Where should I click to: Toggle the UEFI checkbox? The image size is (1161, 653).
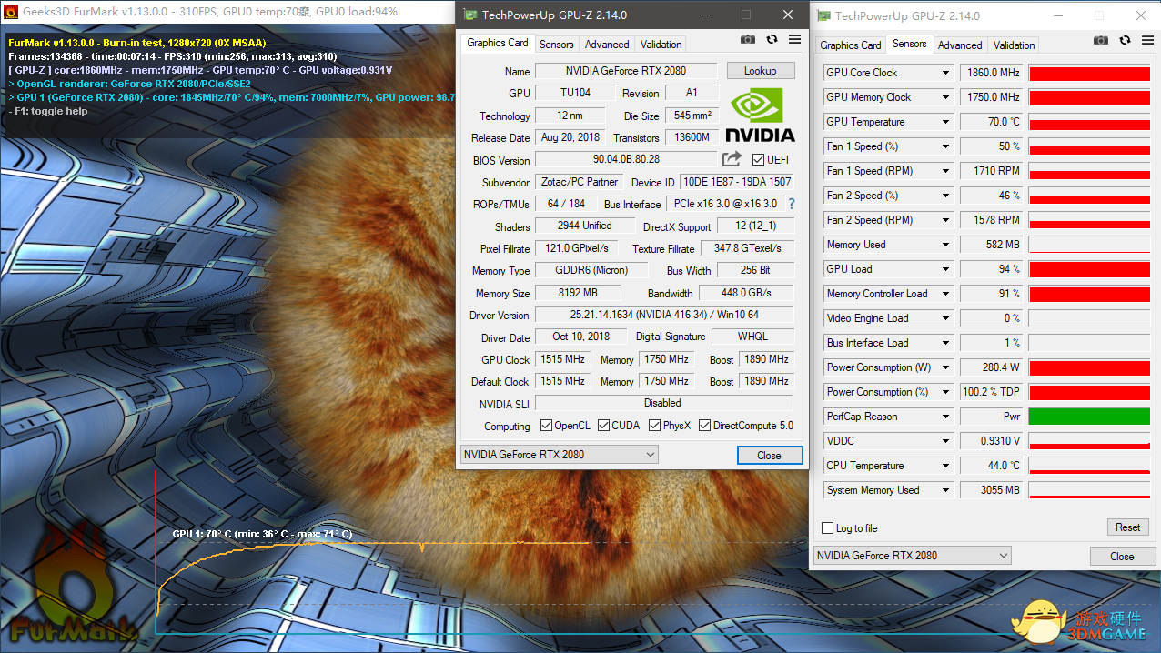click(x=758, y=160)
